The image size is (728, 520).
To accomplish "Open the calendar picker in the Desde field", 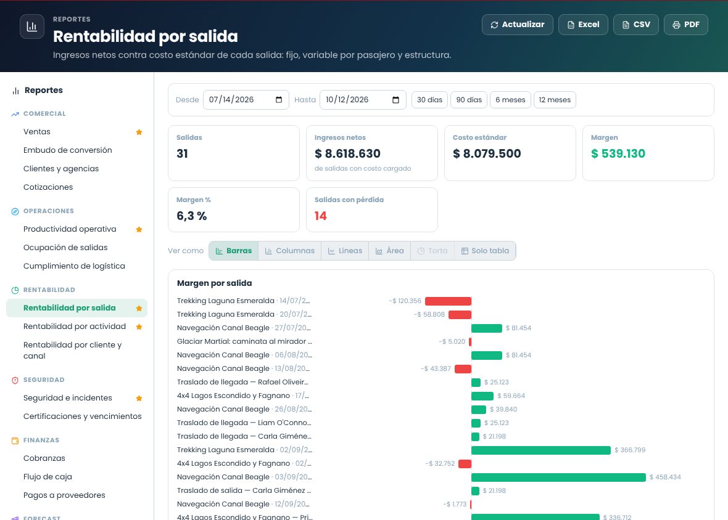I will pyautogui.click(x=279, y=100).
